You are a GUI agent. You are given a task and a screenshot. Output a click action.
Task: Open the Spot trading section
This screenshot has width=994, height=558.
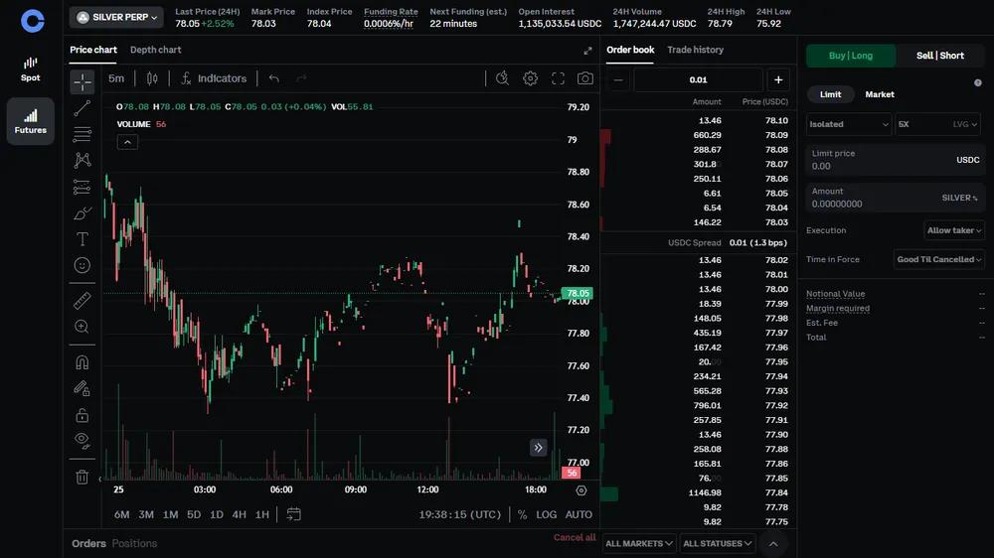point(31,70)
